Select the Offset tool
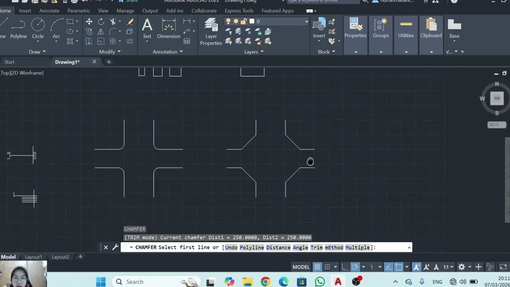Screen dimensions: 510x287 [x=130, y=41]
